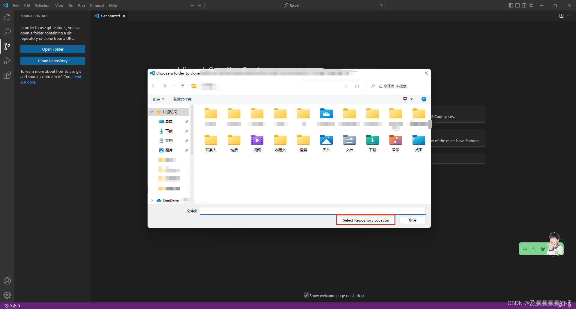576x309 pixels.
Task: Open Run and Debug view icon
Action: point(7,61)
